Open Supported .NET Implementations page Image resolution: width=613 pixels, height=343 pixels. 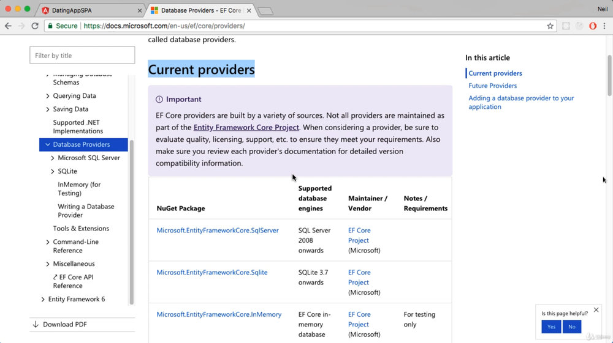click(x=78, y=127)
